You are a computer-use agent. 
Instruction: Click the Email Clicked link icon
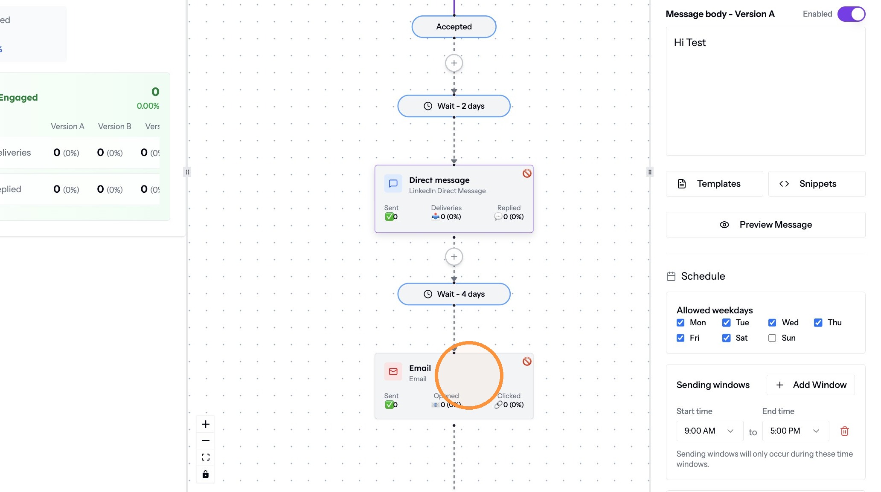pyautogui.click(x=498, y=405)
